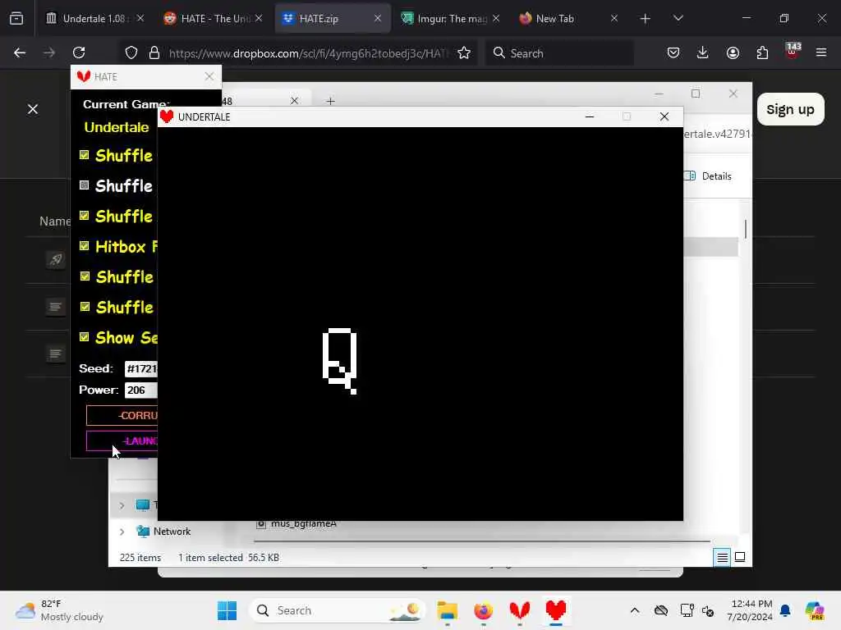Viewport: 841px width, 630px height.
Task: Open the Firefox downloads panel
Action: click(703, 52)
